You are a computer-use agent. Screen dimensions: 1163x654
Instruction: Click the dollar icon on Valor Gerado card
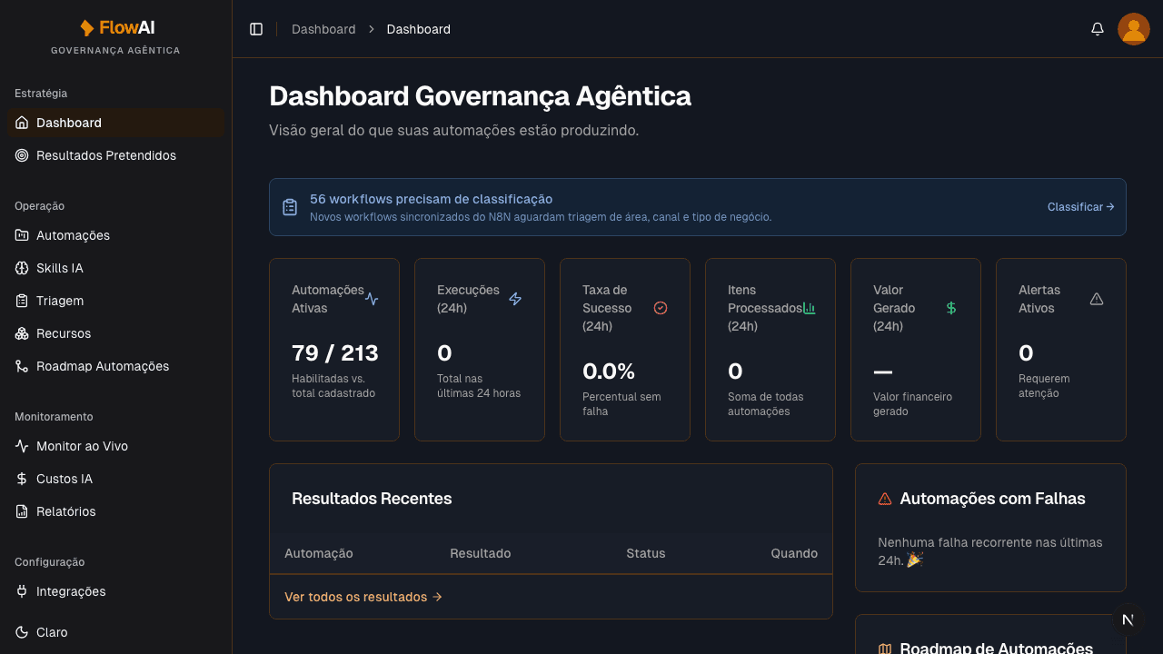point(951,308)
